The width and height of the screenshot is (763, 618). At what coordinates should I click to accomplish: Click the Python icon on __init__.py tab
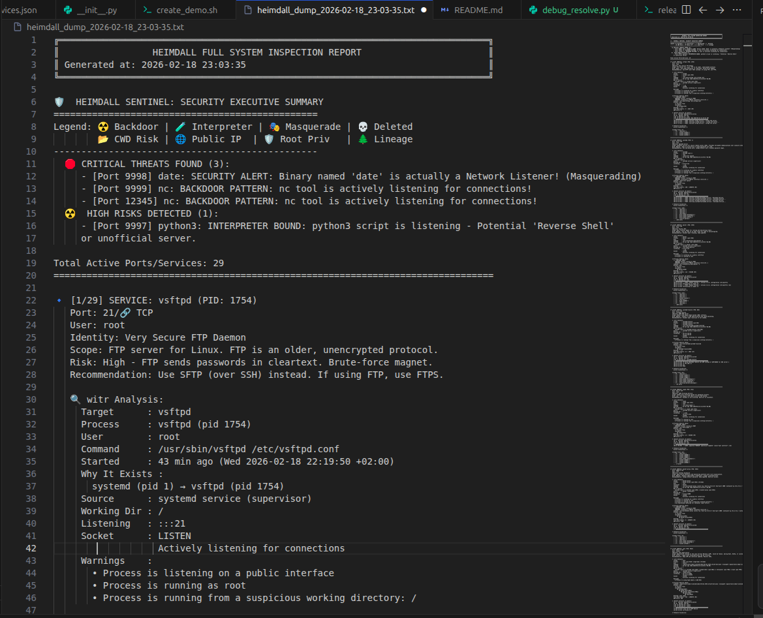click(x=68, y=10)
